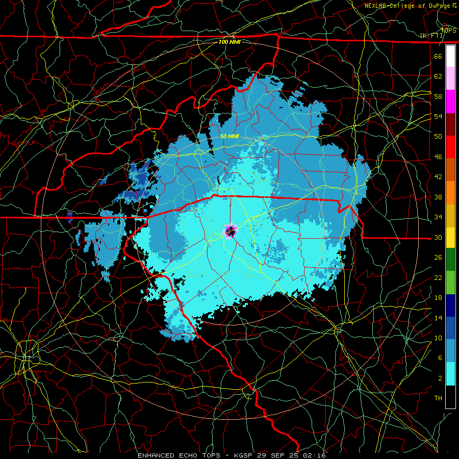The height and width of the screenshot is (459, 459).
Task: Click the legend value "26"
Action: (438, 258)
